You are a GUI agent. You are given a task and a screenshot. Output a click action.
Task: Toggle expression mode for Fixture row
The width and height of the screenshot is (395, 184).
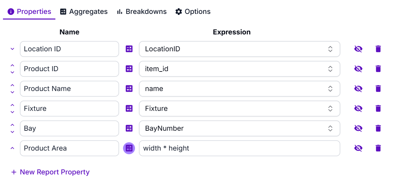129,109
